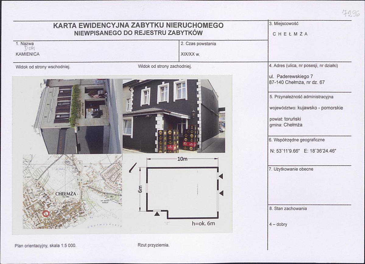Click the ground floor plan outline
Viewport: 365px width, 264px height.
pos(183,193)
